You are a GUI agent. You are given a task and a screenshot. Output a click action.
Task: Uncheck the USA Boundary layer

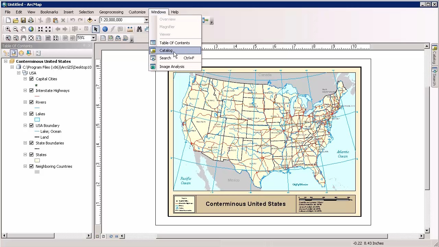[32, 126]
